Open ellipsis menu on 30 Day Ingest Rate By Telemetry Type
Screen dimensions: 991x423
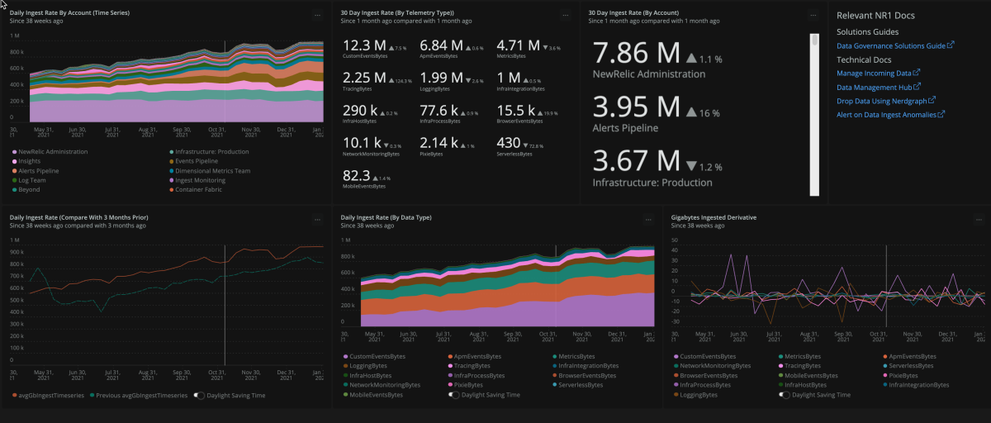tap(565, 15)
